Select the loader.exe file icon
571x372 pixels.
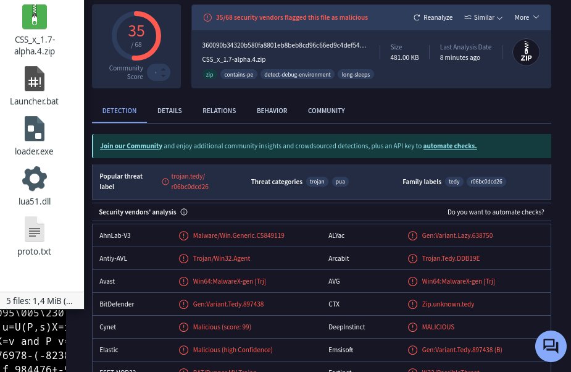[34, 129]
